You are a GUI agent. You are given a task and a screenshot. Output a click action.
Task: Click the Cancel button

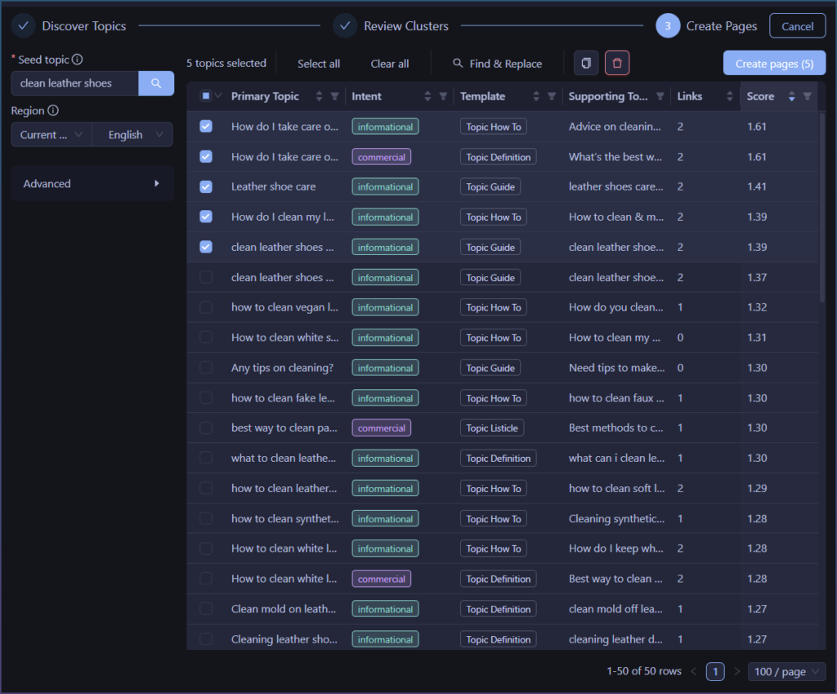(x=797, y=26)
